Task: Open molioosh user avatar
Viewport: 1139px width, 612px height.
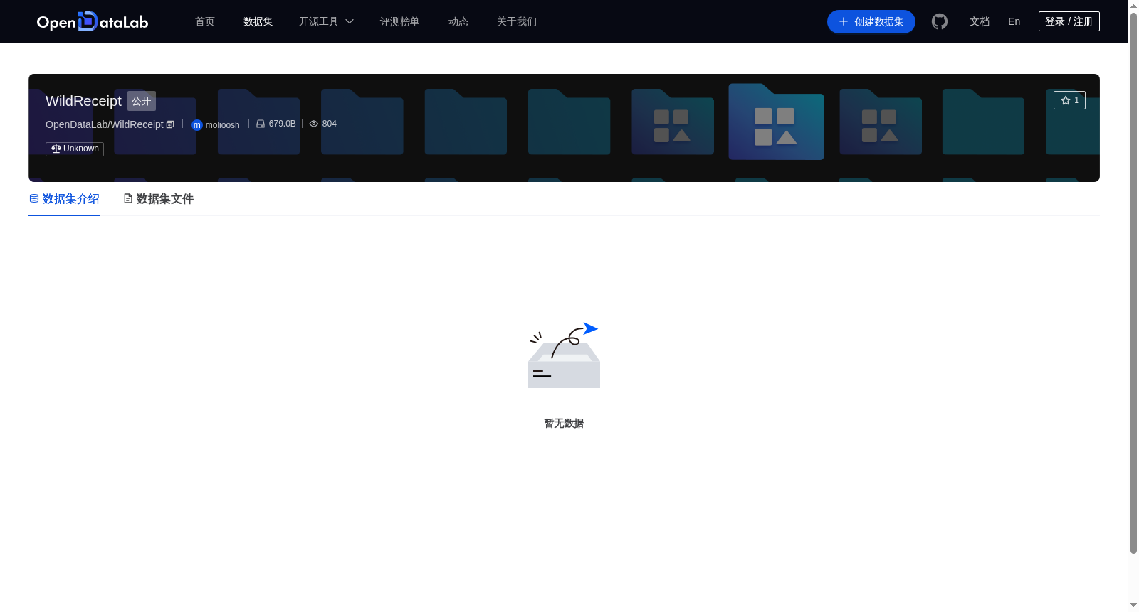Action: tap(197, 125)
